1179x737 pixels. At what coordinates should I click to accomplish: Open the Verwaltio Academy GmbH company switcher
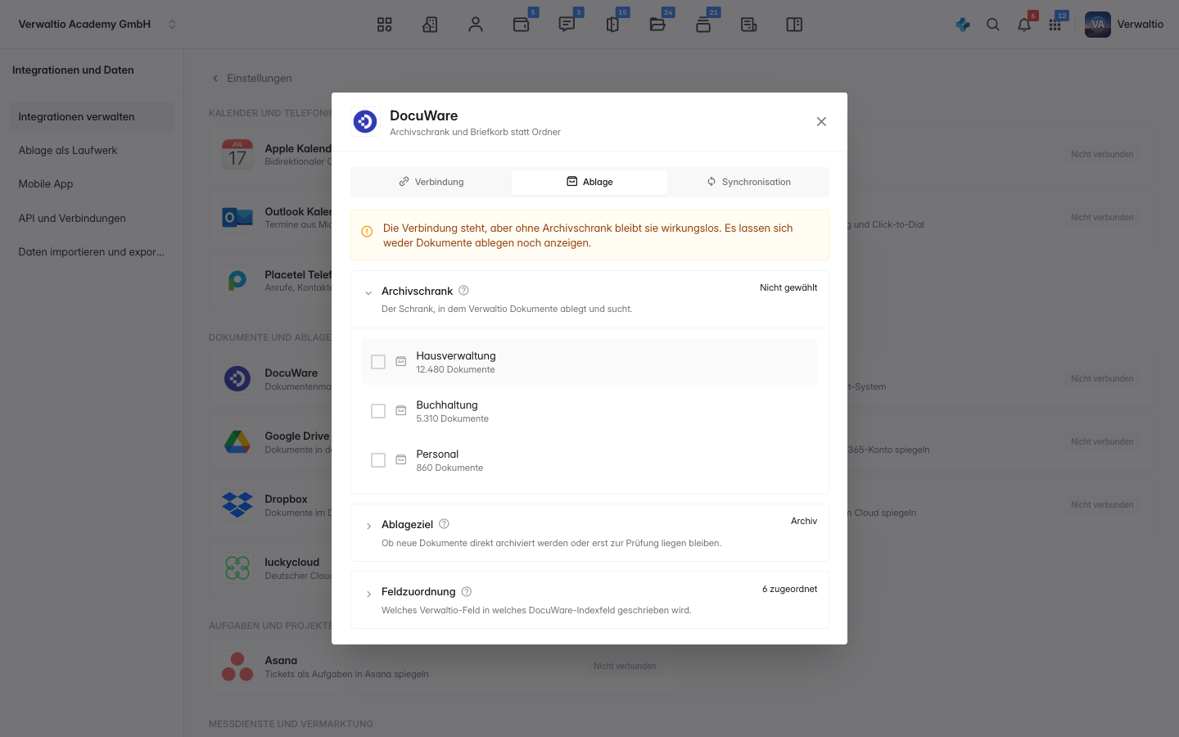click(97, 25)
